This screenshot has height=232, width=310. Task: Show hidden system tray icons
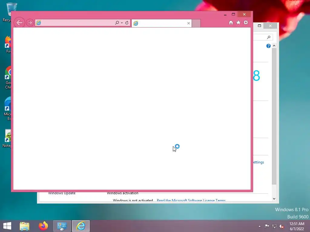point(259,226)
